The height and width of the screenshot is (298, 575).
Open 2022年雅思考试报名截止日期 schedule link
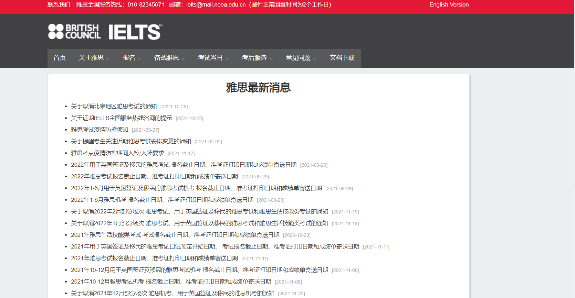154,177
